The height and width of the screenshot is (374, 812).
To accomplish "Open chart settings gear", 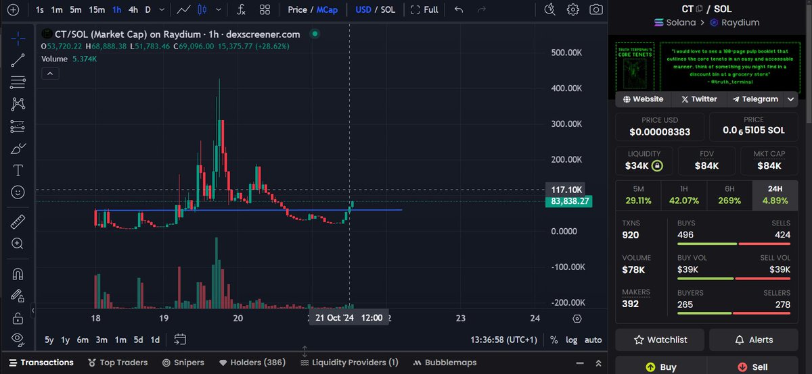I will (573, 9).
